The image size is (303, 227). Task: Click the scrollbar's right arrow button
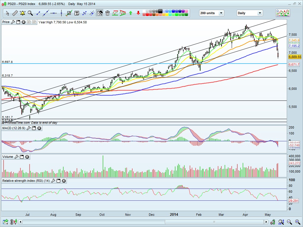(266, 222)
